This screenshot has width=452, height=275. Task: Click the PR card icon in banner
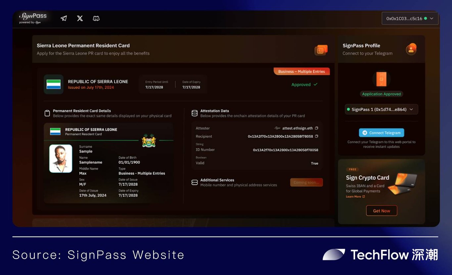pyautogui.click(x=321, y=50)
